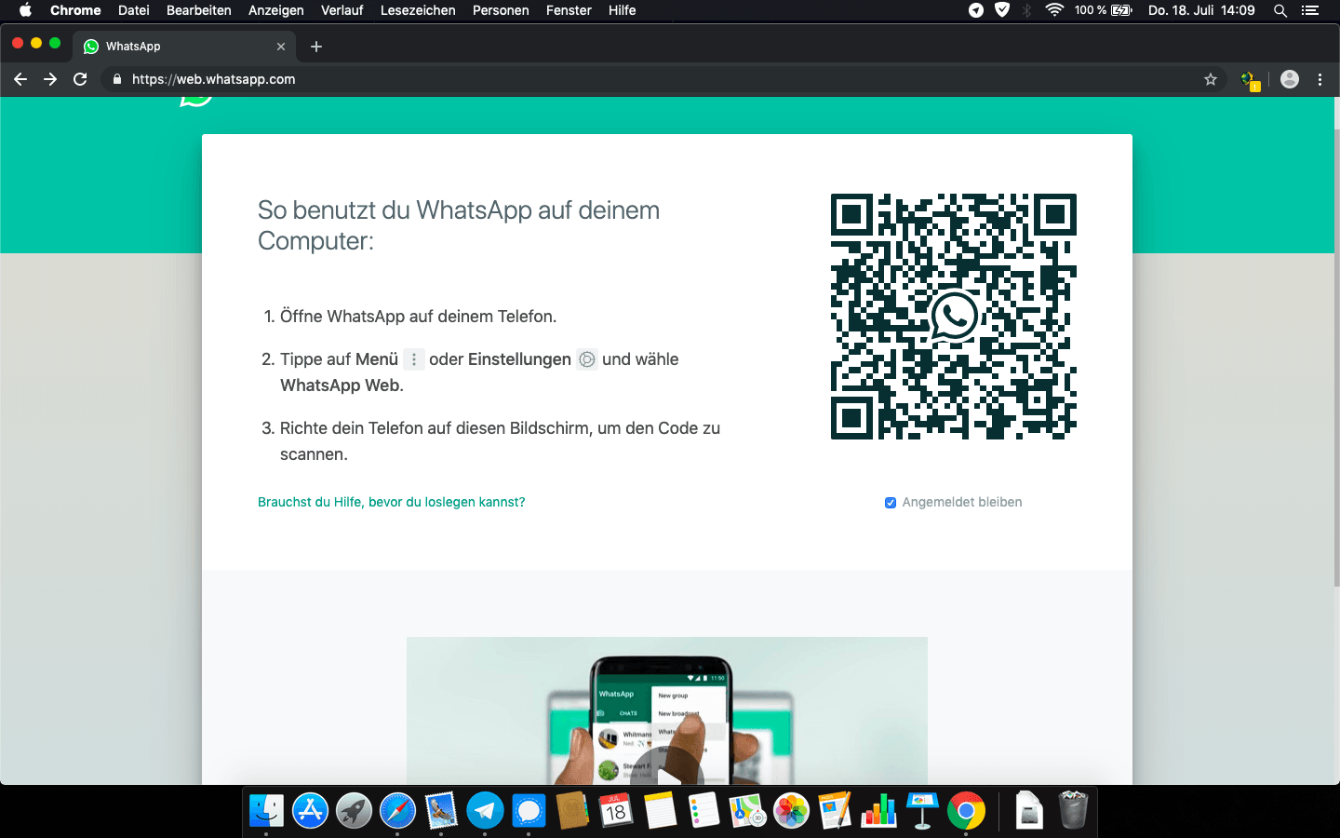Open the Personen menu

pos(501,10)
